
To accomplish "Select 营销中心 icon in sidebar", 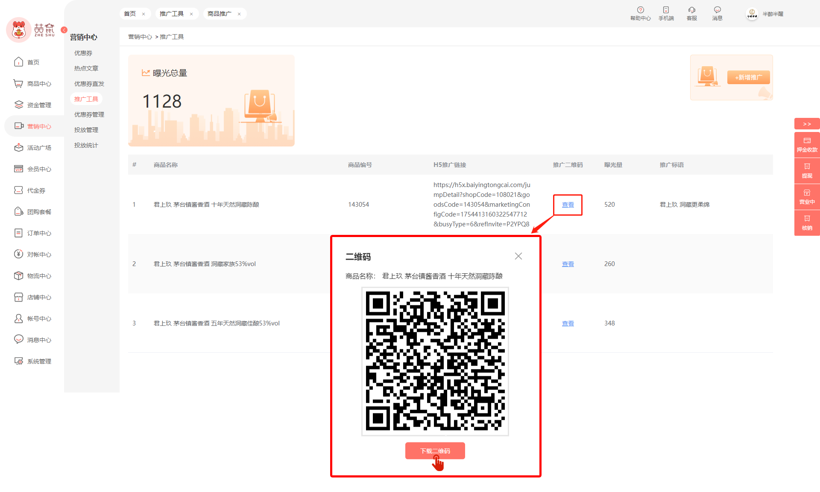I will coord(18,126).
